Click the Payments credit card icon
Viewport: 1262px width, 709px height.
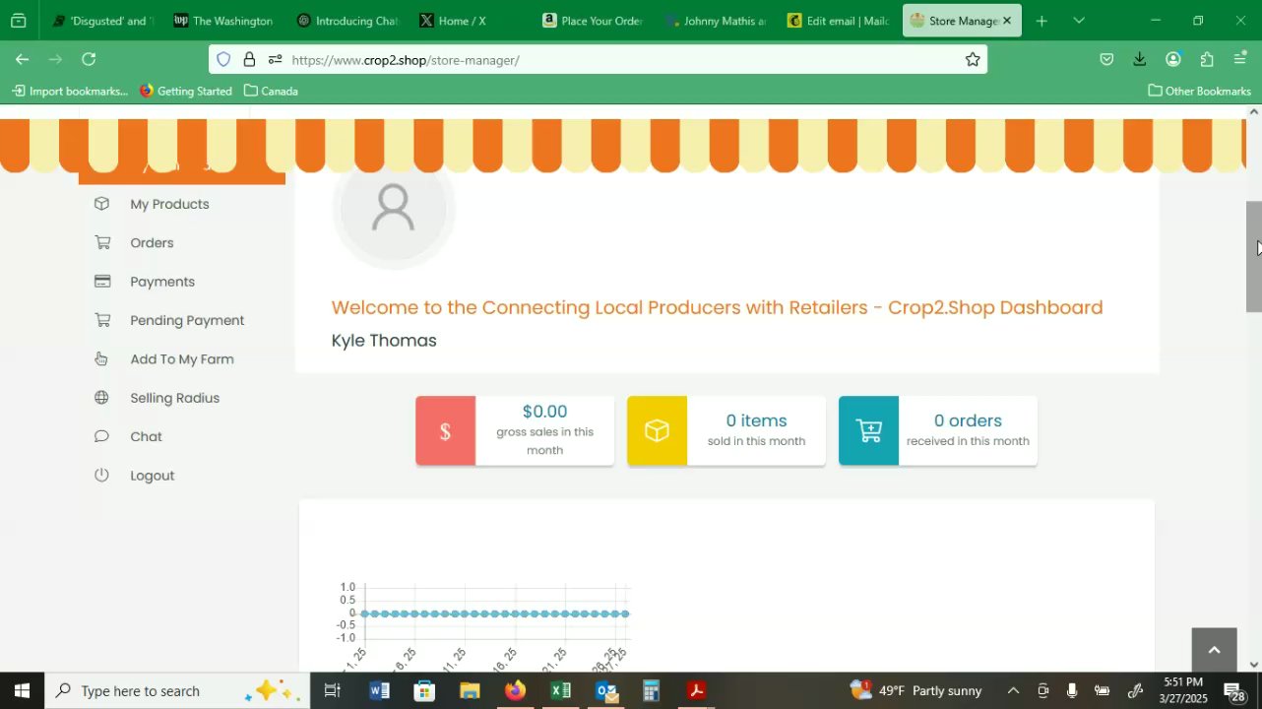pos(102,281)
